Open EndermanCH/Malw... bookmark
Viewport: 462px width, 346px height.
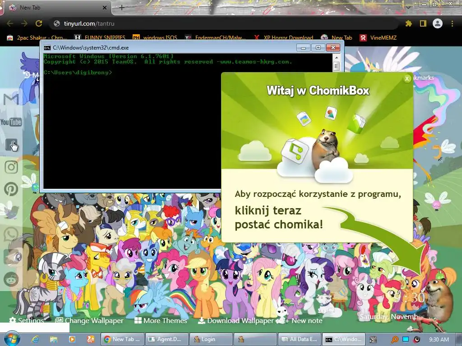[x=215, y=38]
